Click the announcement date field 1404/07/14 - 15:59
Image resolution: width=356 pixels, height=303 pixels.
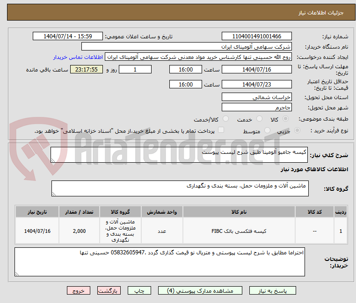68,36
